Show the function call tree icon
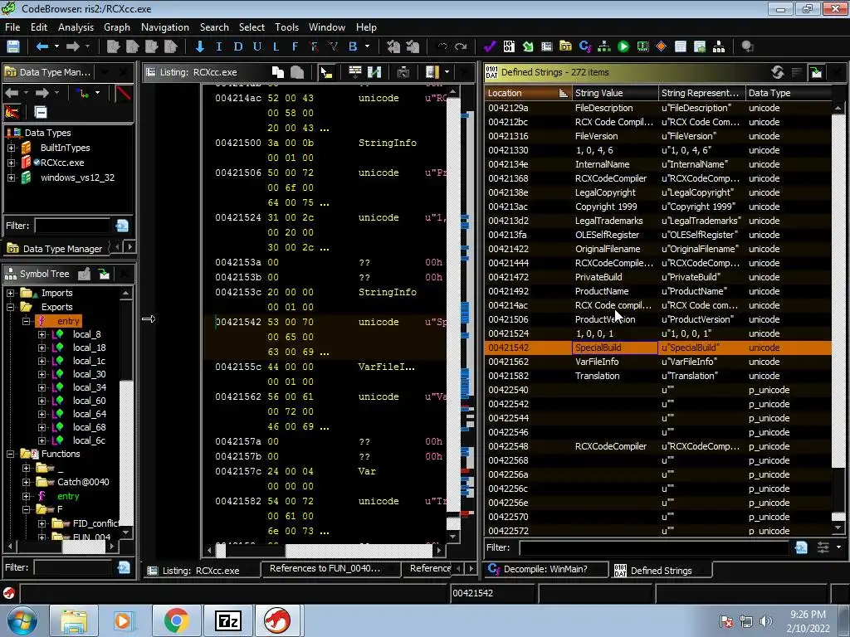Image resolution: width=850 pixels, height=637 pixels. tap(604, 46)
